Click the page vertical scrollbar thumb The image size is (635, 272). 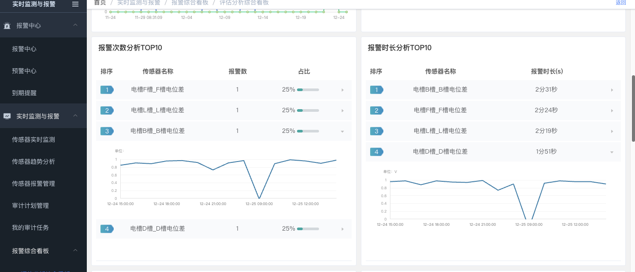[x=633, y=108]
